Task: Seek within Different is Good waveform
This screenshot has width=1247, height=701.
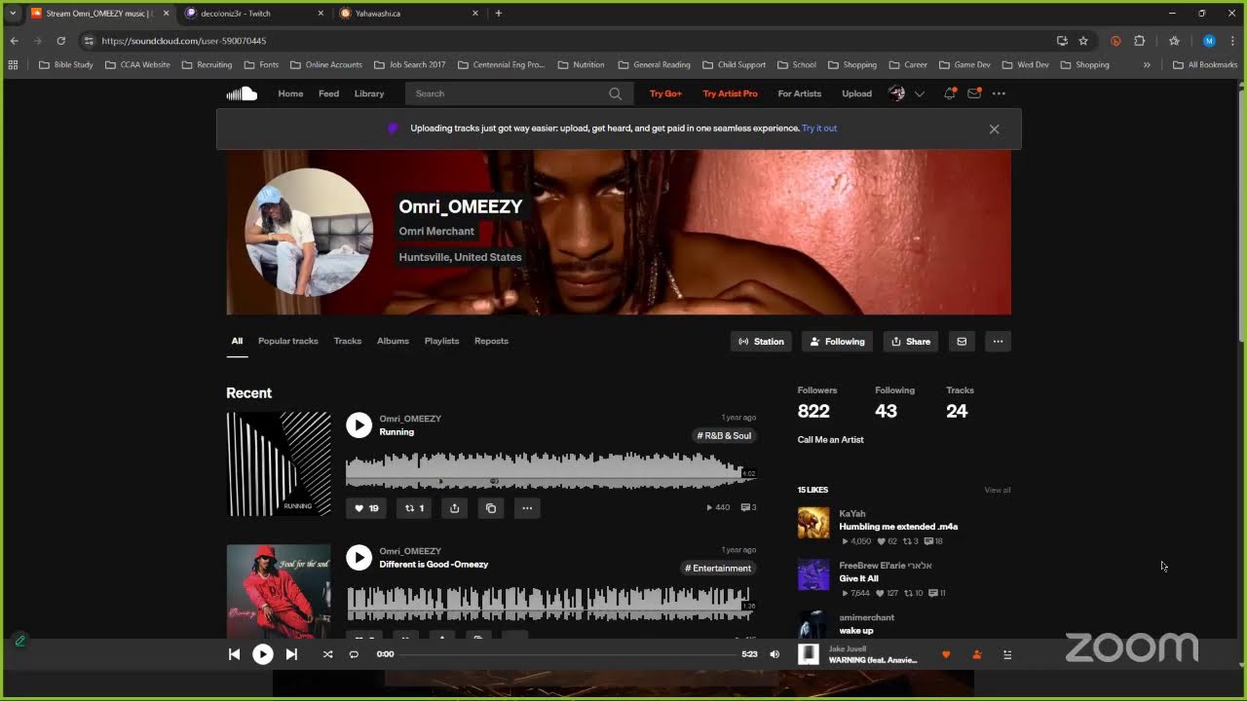Action: coord(551,603)
